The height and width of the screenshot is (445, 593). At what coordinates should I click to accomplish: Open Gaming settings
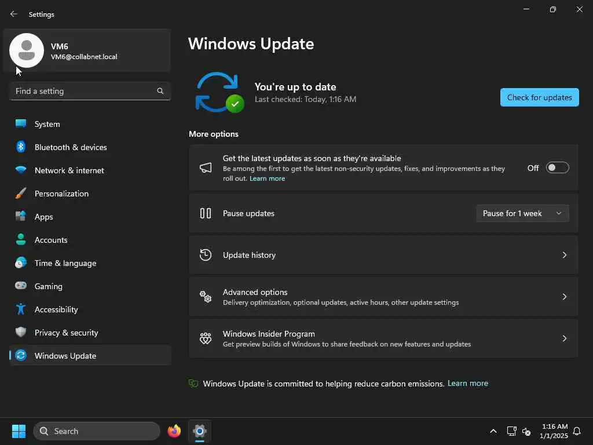pos(90,286)
